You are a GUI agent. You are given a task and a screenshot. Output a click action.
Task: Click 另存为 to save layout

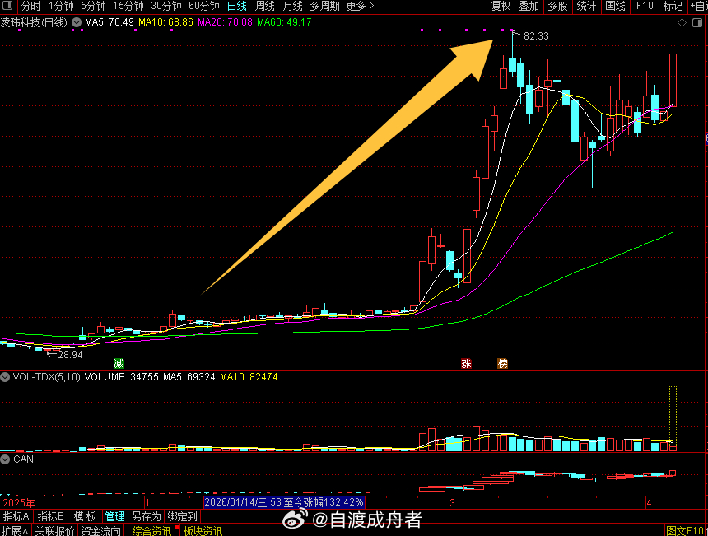point(147,516)
